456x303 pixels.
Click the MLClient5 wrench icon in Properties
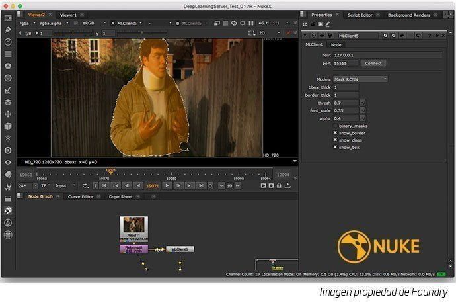pyautogui.click(x=330, y=36)
